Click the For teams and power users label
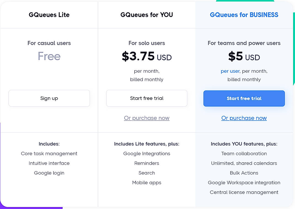The height and width of the screenshot is (209, 295). coord(244,43)
